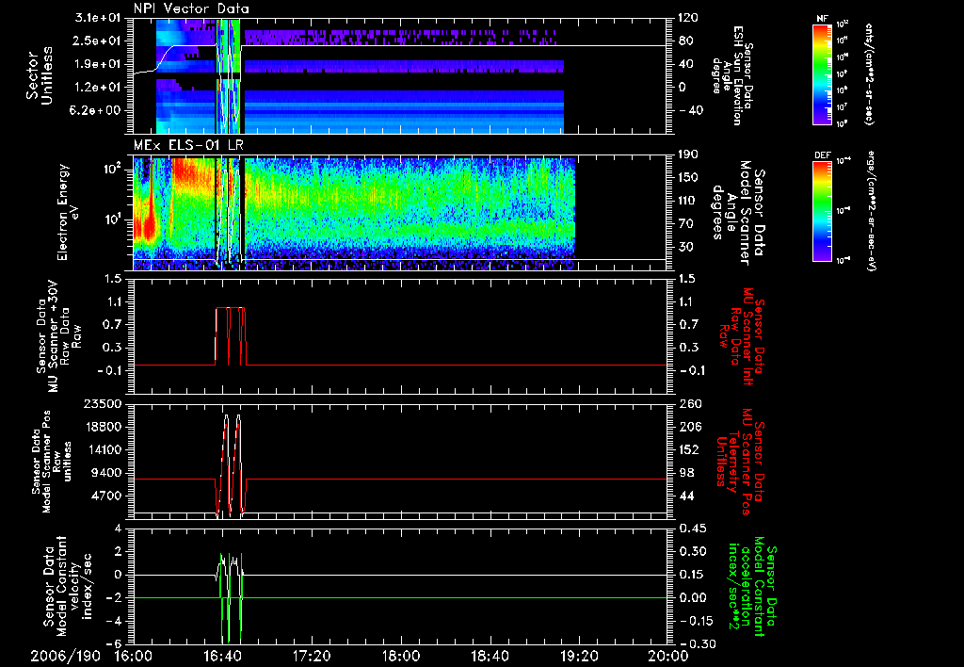This screenshot has height=667, width=964.
Task: Click the 18:40 time axis label
Action: (490, 656)
